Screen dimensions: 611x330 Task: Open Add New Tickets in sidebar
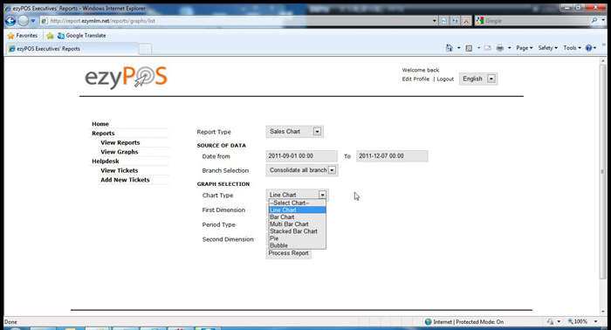[x=125, y=180]
